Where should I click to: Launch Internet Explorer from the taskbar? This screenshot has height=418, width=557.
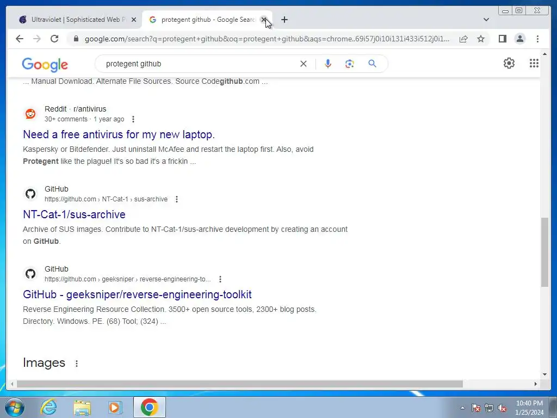[48, 407]
